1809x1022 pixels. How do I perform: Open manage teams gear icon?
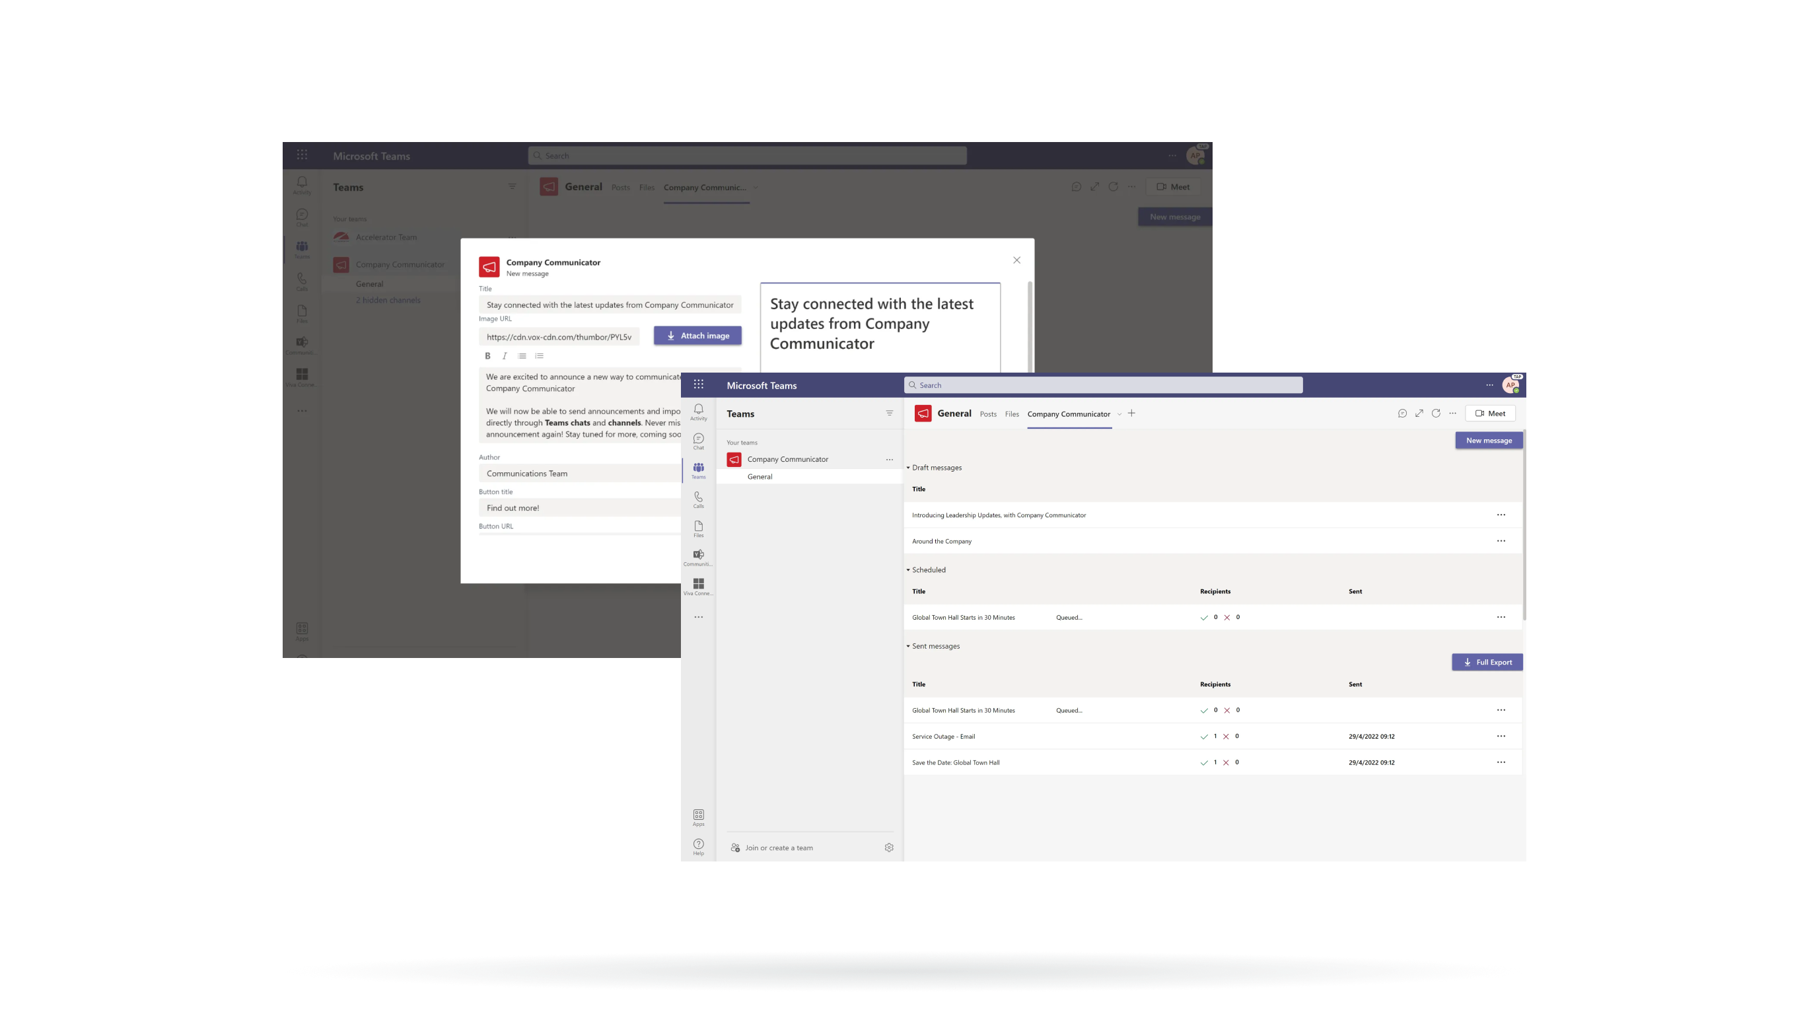click(888, 848)
